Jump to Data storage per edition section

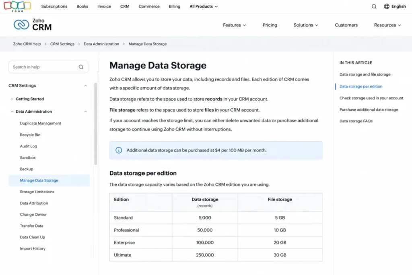361,86
